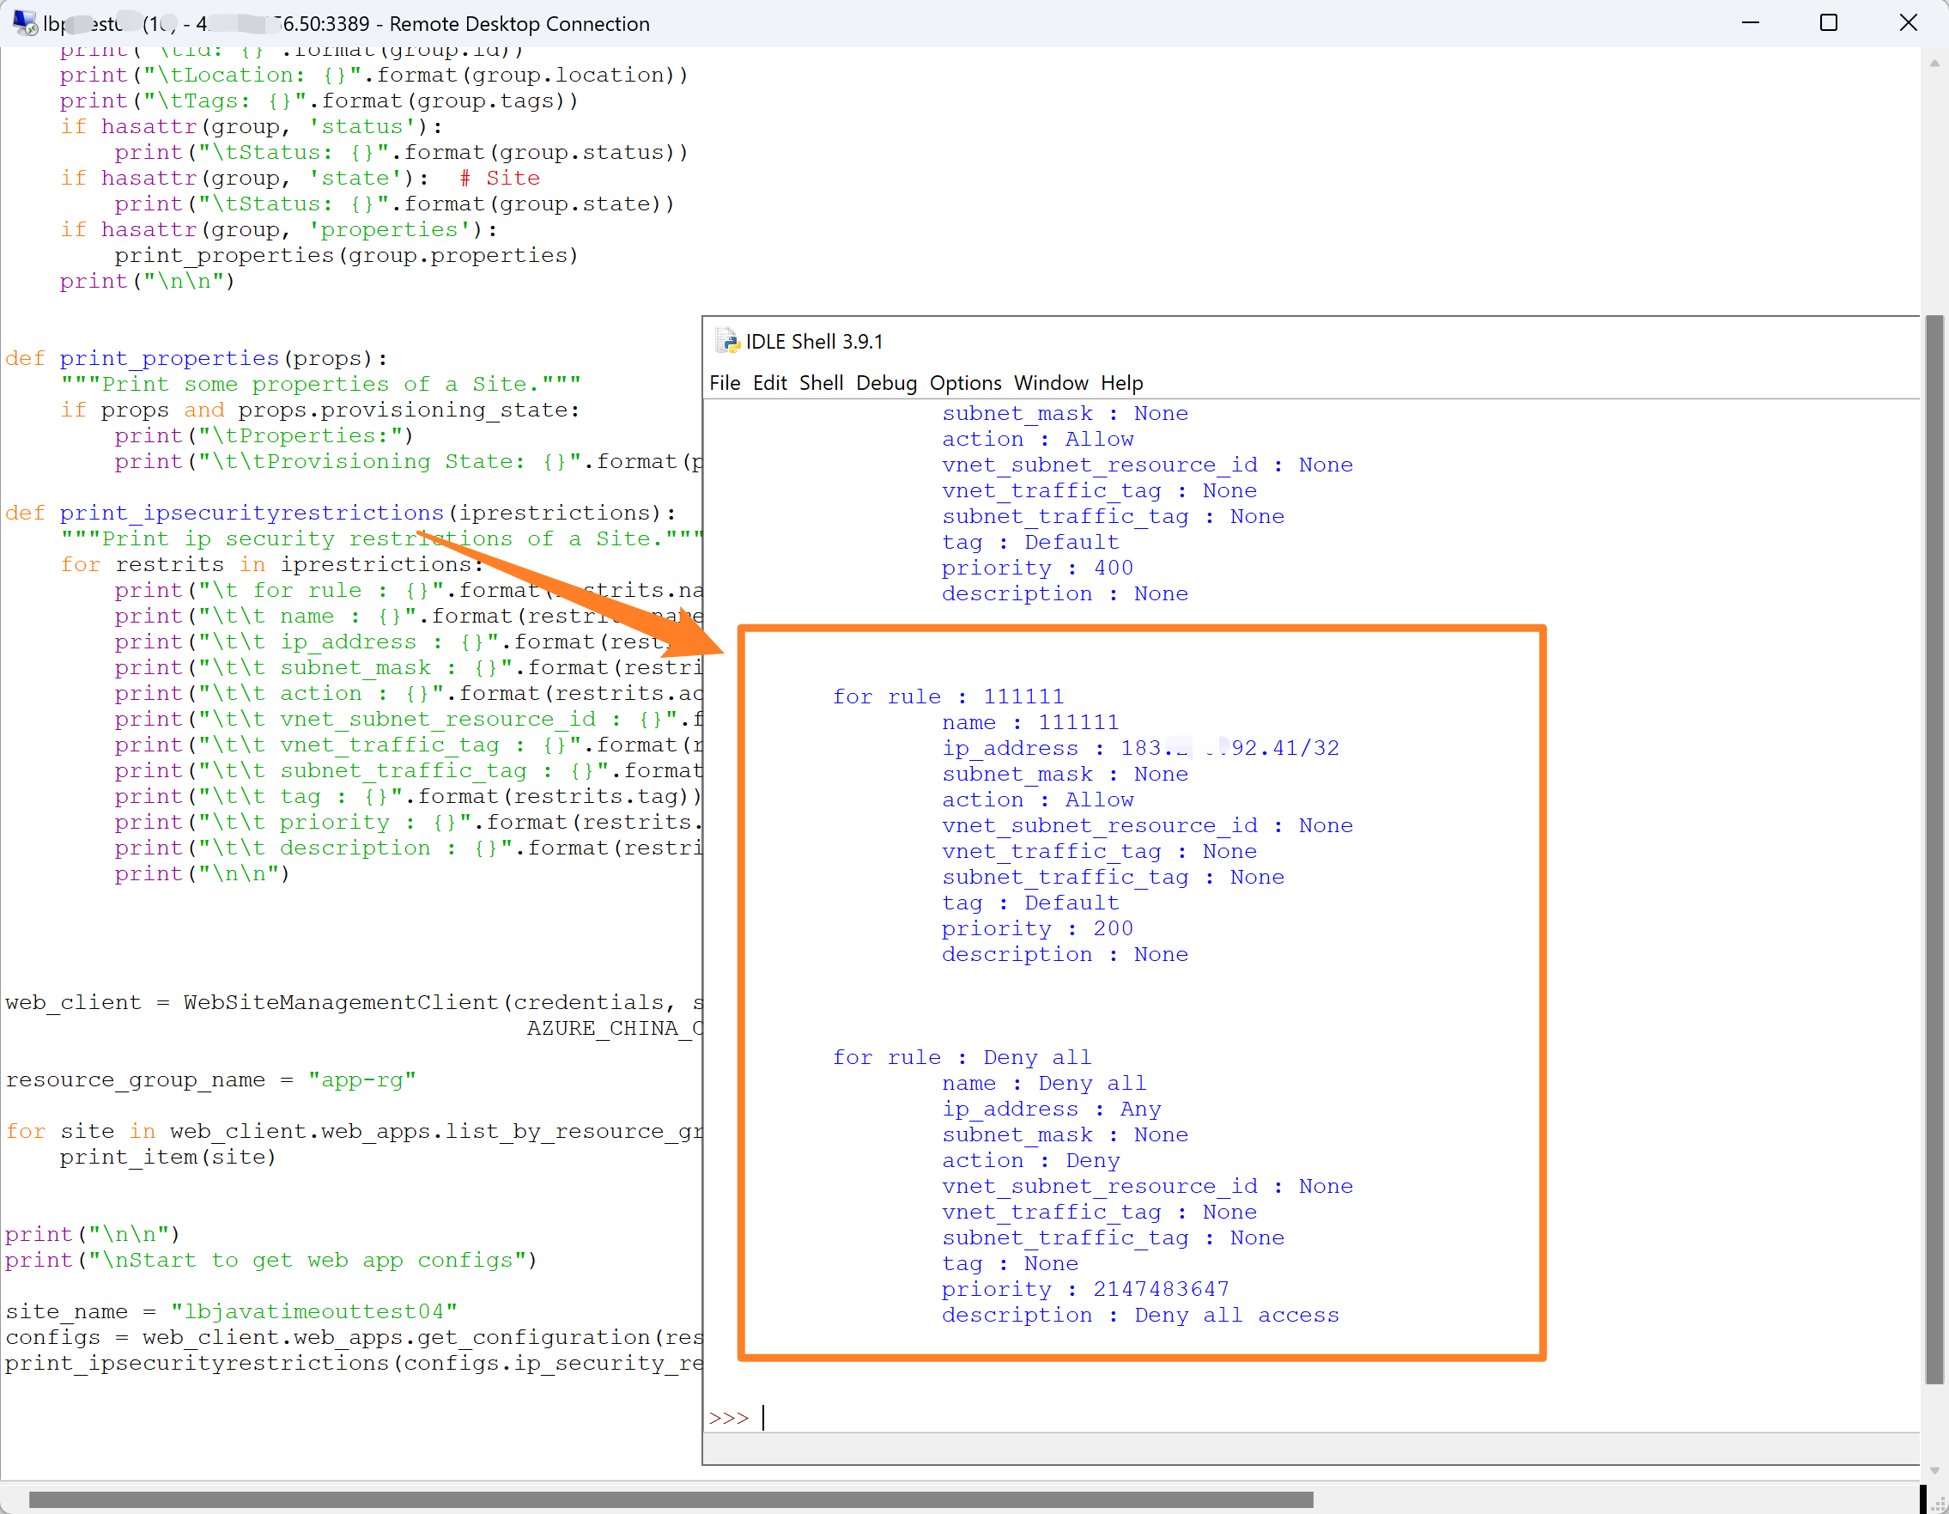Viewport: 1949px width, 1514px height.
Task: Open the Window menu
Action: pos(1050,383)
